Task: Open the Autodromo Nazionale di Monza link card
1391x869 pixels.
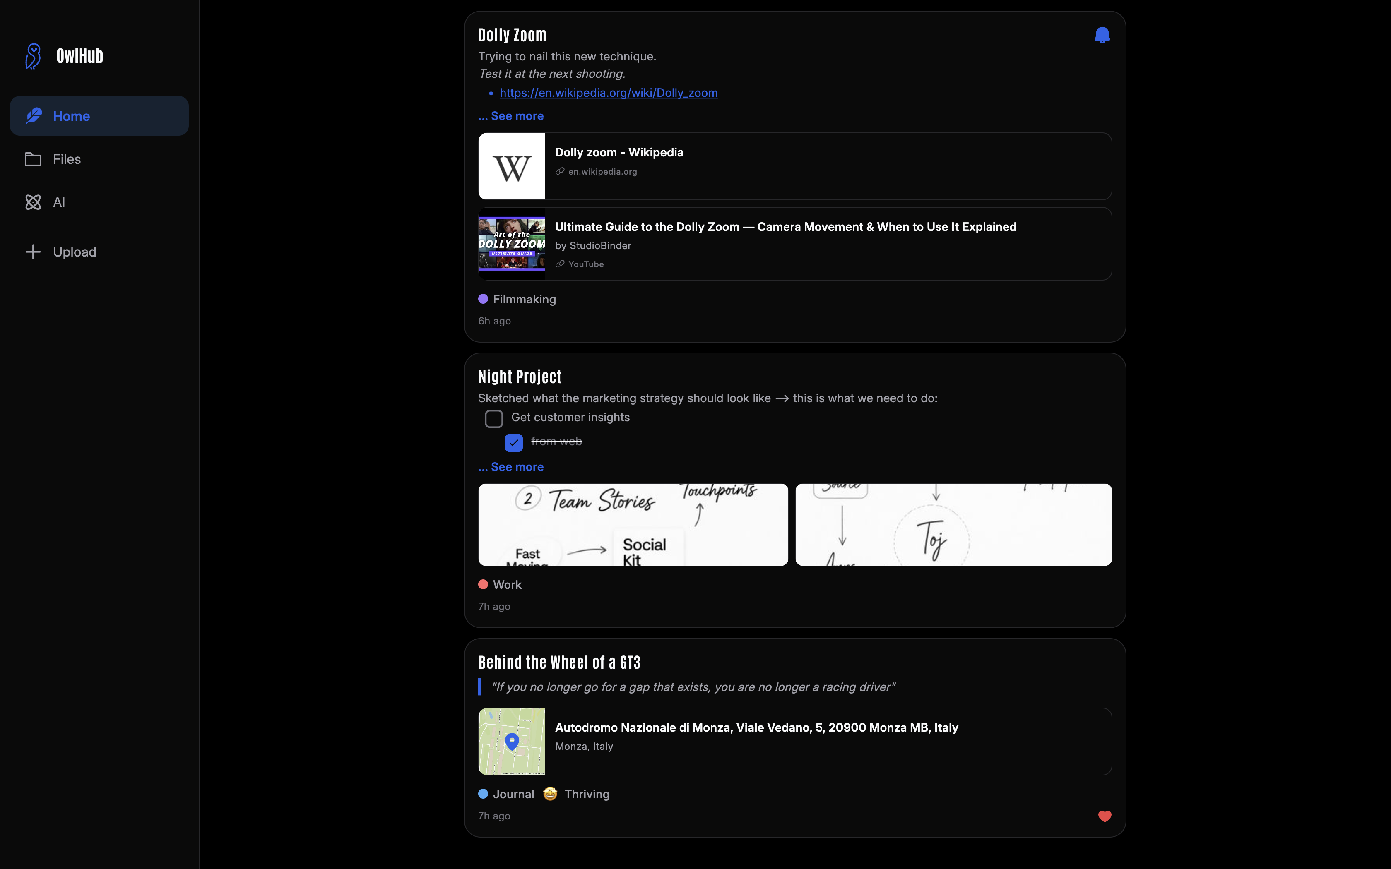Action: pos(793,742)
